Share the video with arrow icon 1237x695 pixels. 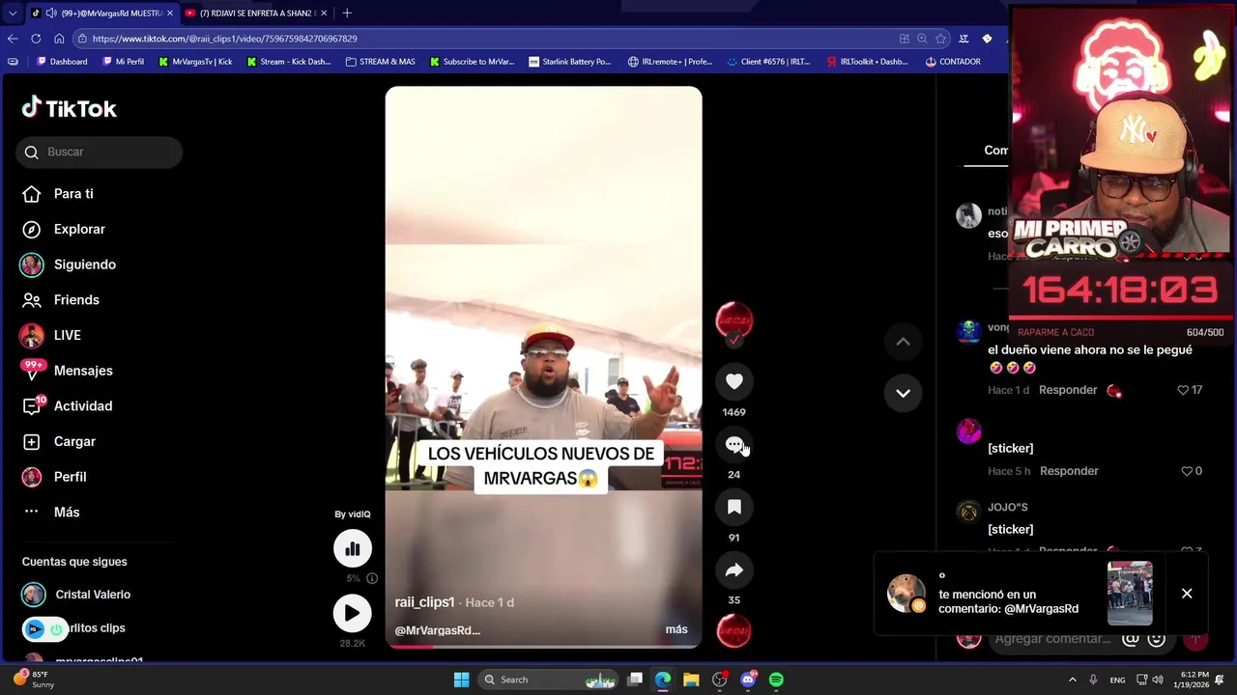coord(734,570)
